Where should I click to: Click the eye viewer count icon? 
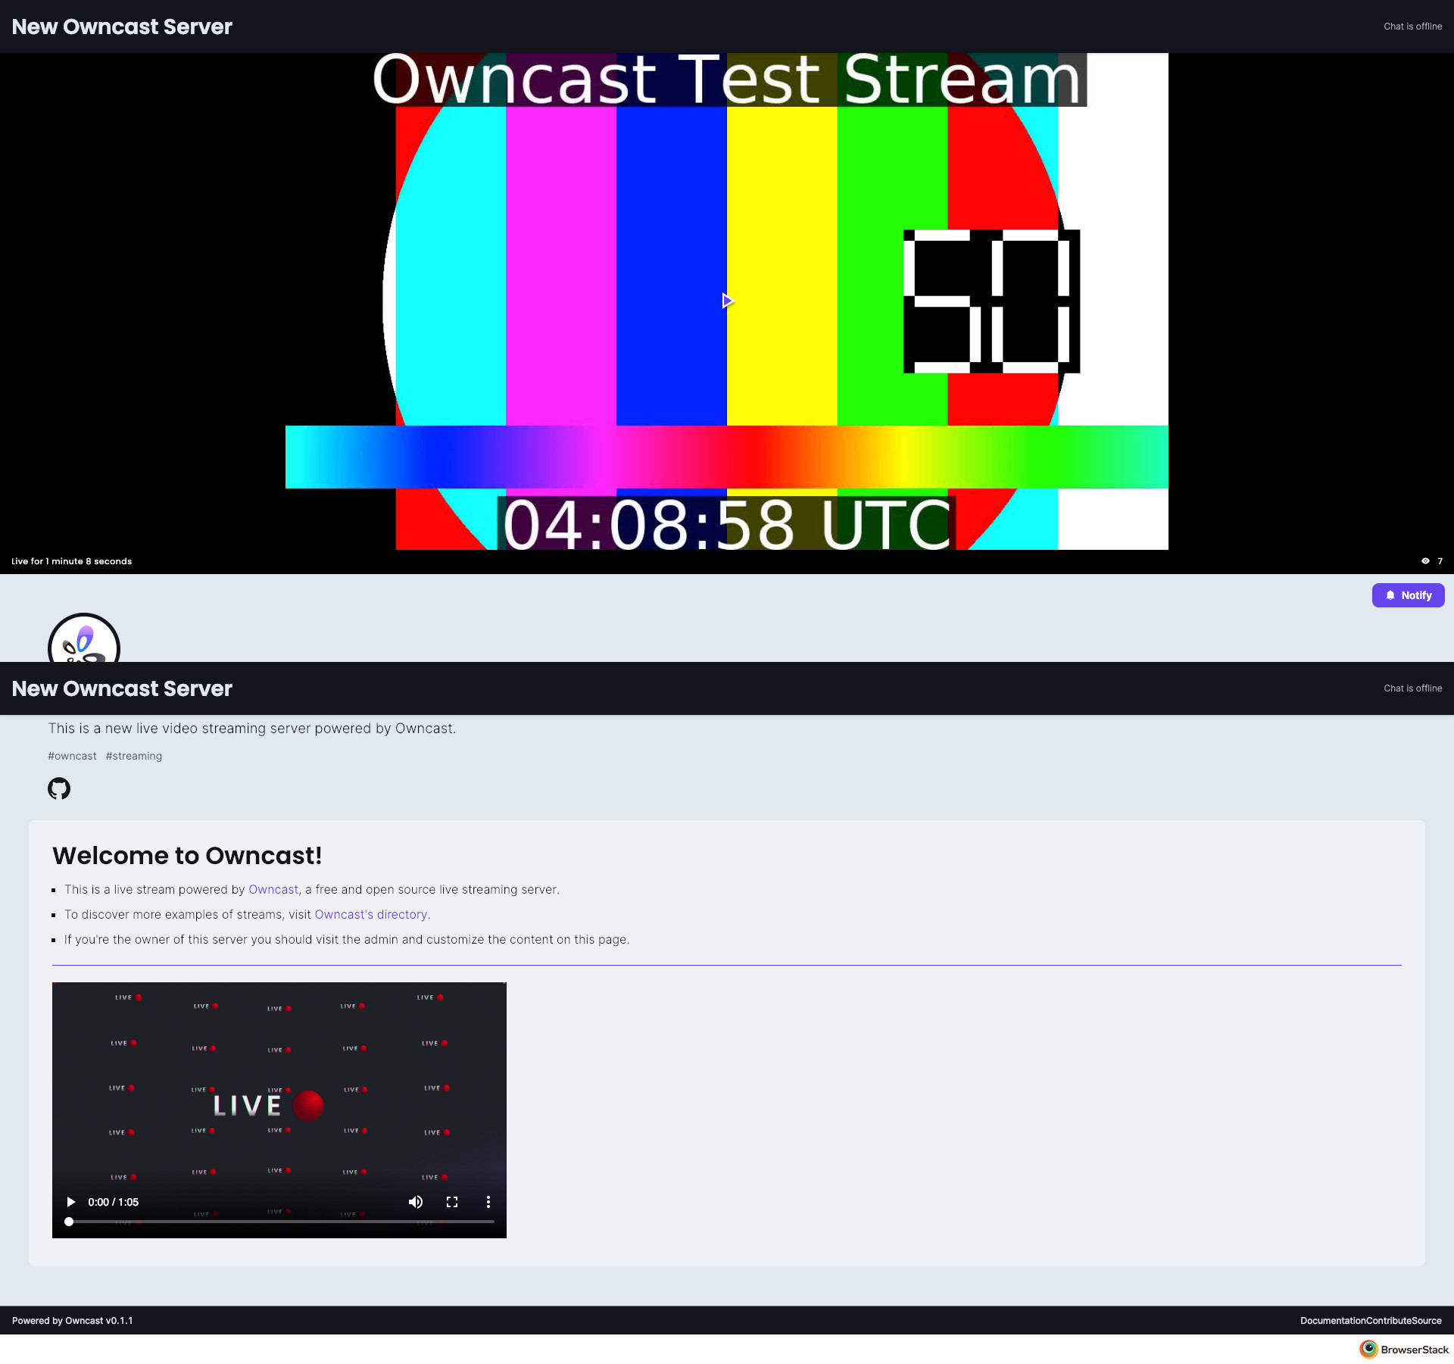(1425, 561)
